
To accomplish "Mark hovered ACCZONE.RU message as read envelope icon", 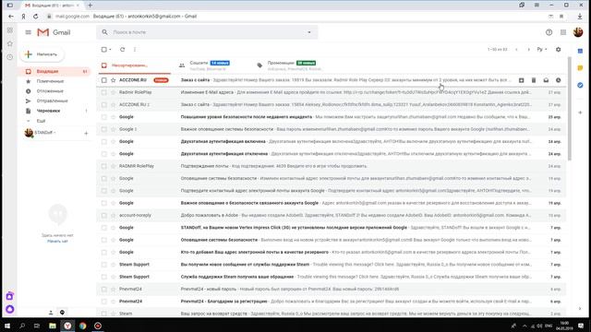I will [546, 80].
